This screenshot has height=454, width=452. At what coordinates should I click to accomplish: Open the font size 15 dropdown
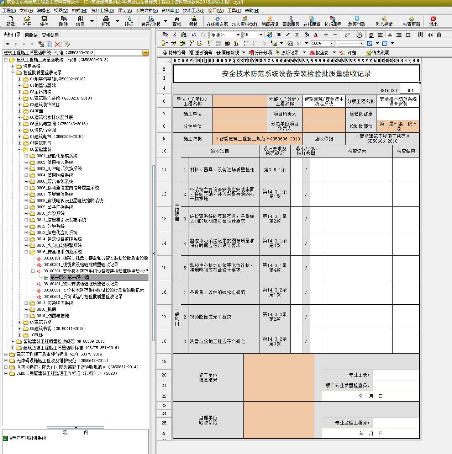pyautogui.click(x=261, y=35)
